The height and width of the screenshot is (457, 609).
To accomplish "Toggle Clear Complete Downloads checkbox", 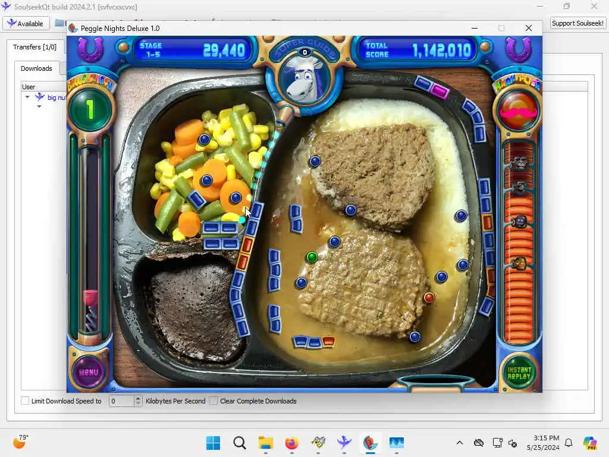I will 214,400.
